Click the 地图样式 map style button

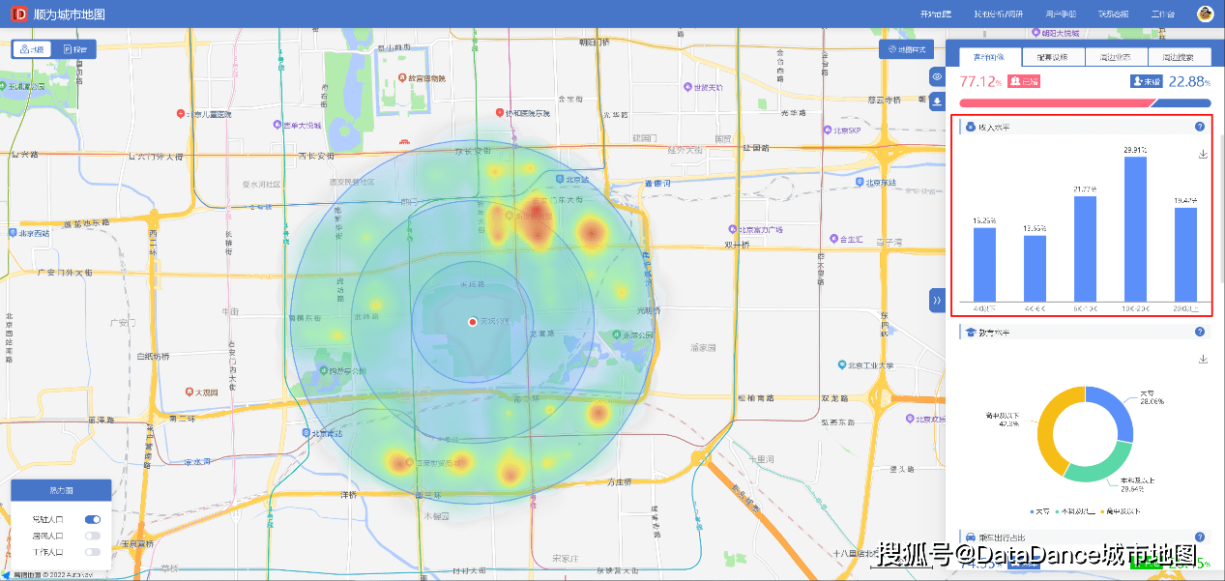point(906,49)
